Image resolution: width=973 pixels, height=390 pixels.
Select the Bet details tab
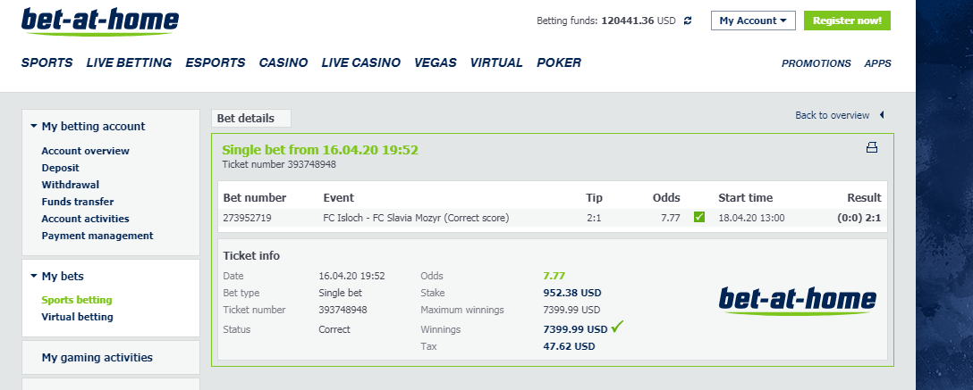point(251,118)
